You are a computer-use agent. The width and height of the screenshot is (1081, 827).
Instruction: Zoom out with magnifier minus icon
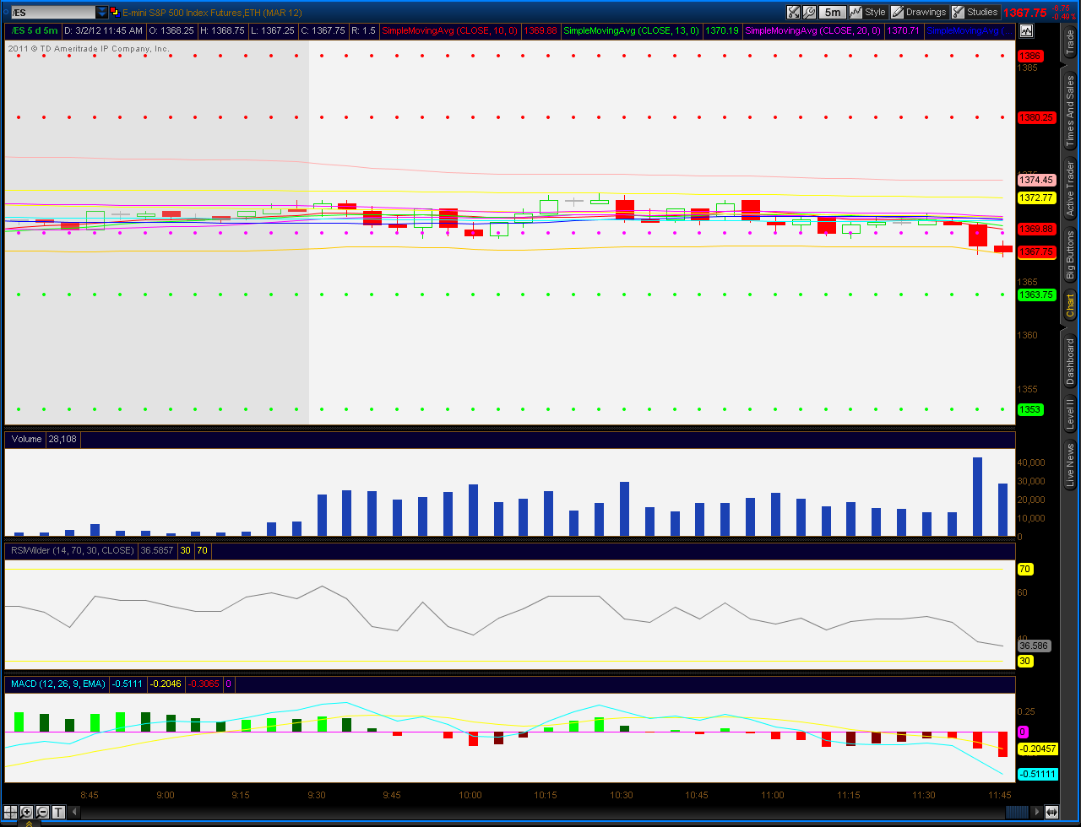click(x=43, y=812)
